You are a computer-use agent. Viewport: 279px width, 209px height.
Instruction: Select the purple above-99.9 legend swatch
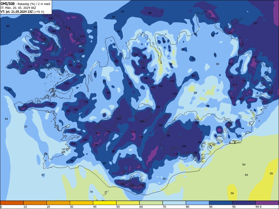(x=267, y=203)
